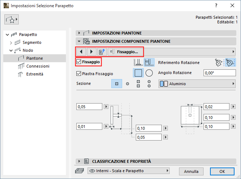Click the OK button
241x179 pixels.
point(222,171)
